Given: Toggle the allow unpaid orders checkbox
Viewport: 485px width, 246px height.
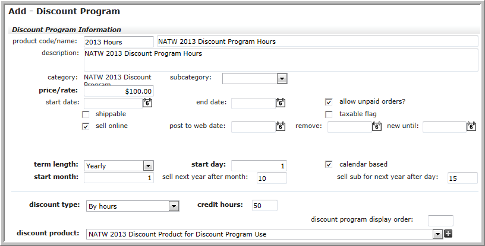Looking at the screenshot, I should 329,102.
